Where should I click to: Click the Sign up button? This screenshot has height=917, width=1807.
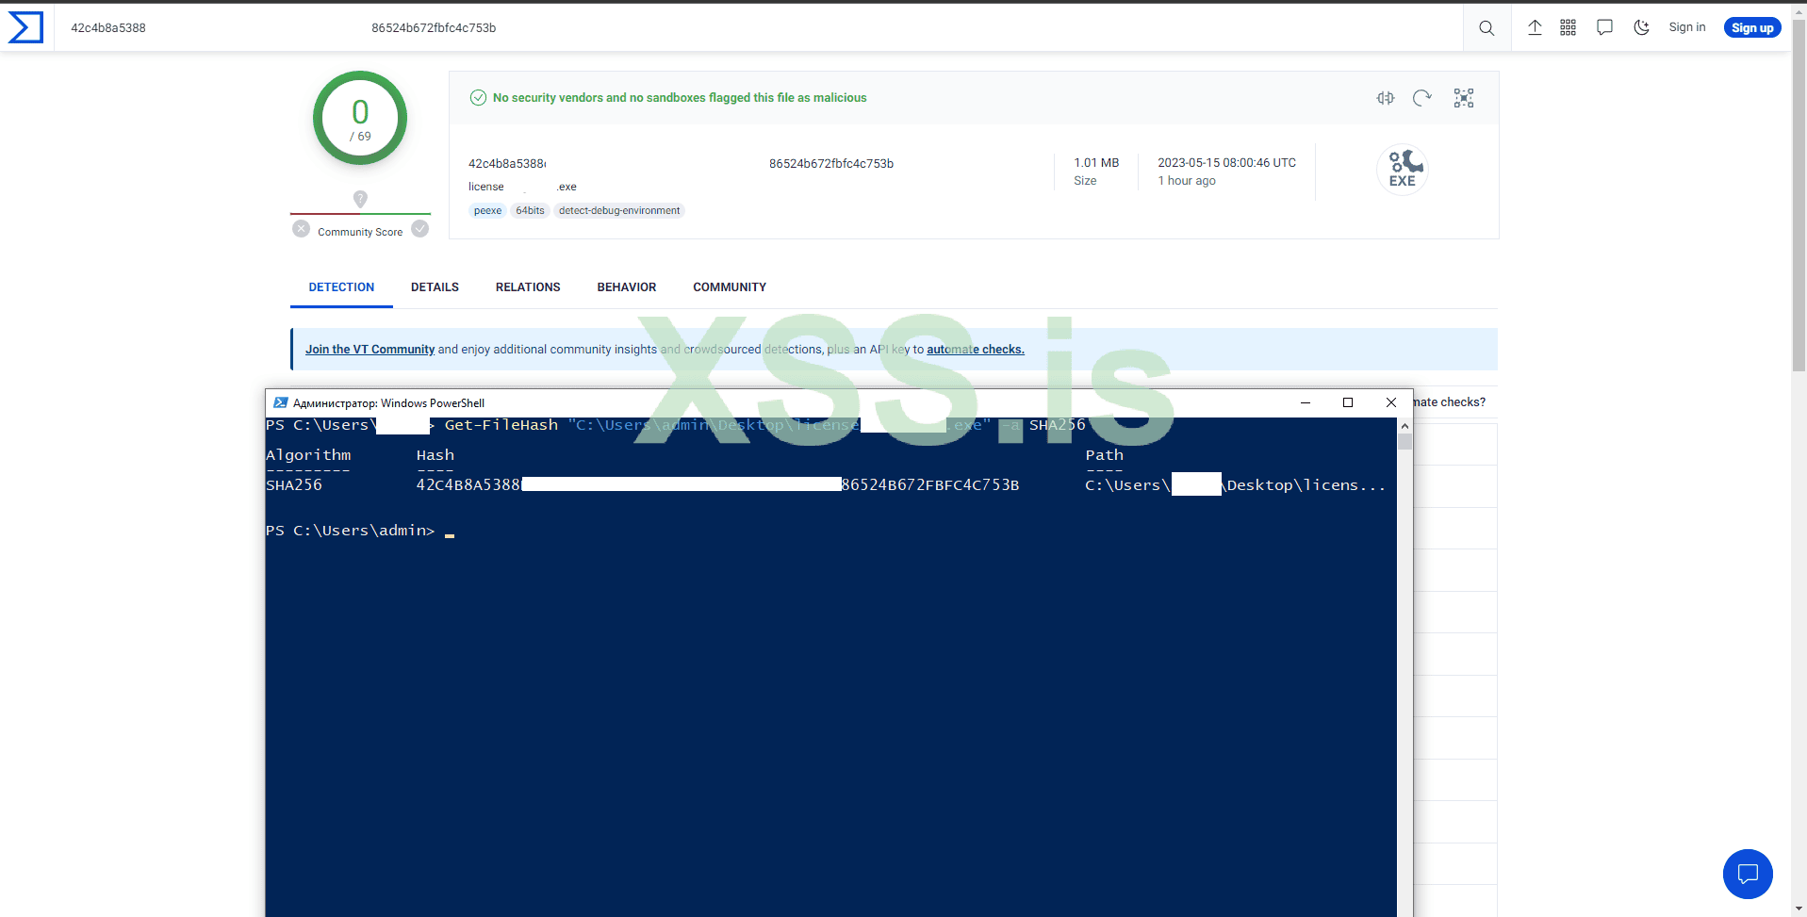tap(1752, 27)
